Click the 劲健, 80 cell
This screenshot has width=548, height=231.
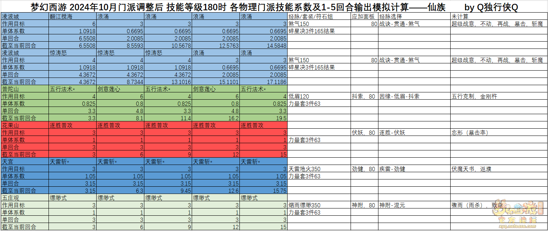[364, 169]
